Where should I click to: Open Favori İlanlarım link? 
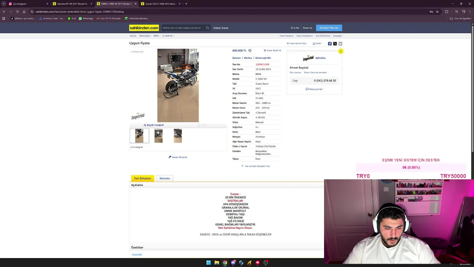coord(286,36)
